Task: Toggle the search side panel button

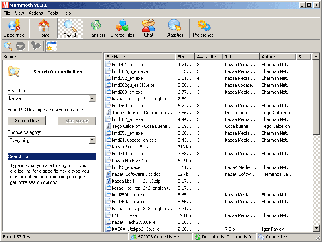Action: (52, 46)
